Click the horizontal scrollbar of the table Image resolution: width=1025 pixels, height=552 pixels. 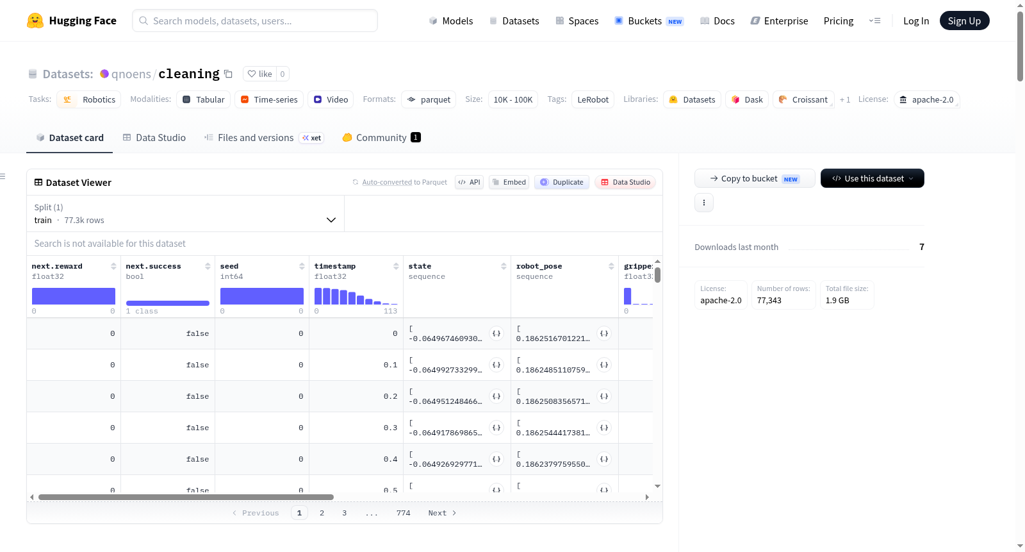(186, 497)
